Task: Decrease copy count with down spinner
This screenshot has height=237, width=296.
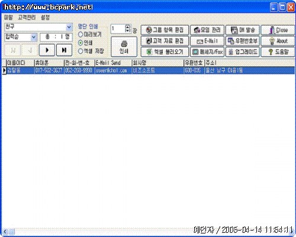Action: click(x=128, y=31)
